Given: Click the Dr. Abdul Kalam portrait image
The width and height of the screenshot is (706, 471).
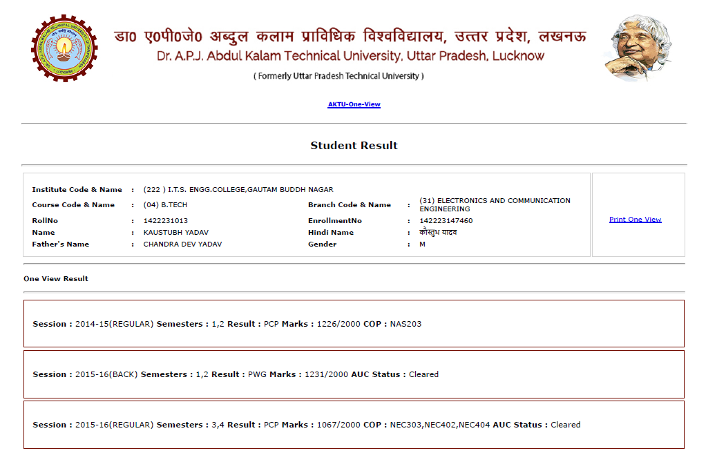Looking at the screenshot, I should 638,48.
